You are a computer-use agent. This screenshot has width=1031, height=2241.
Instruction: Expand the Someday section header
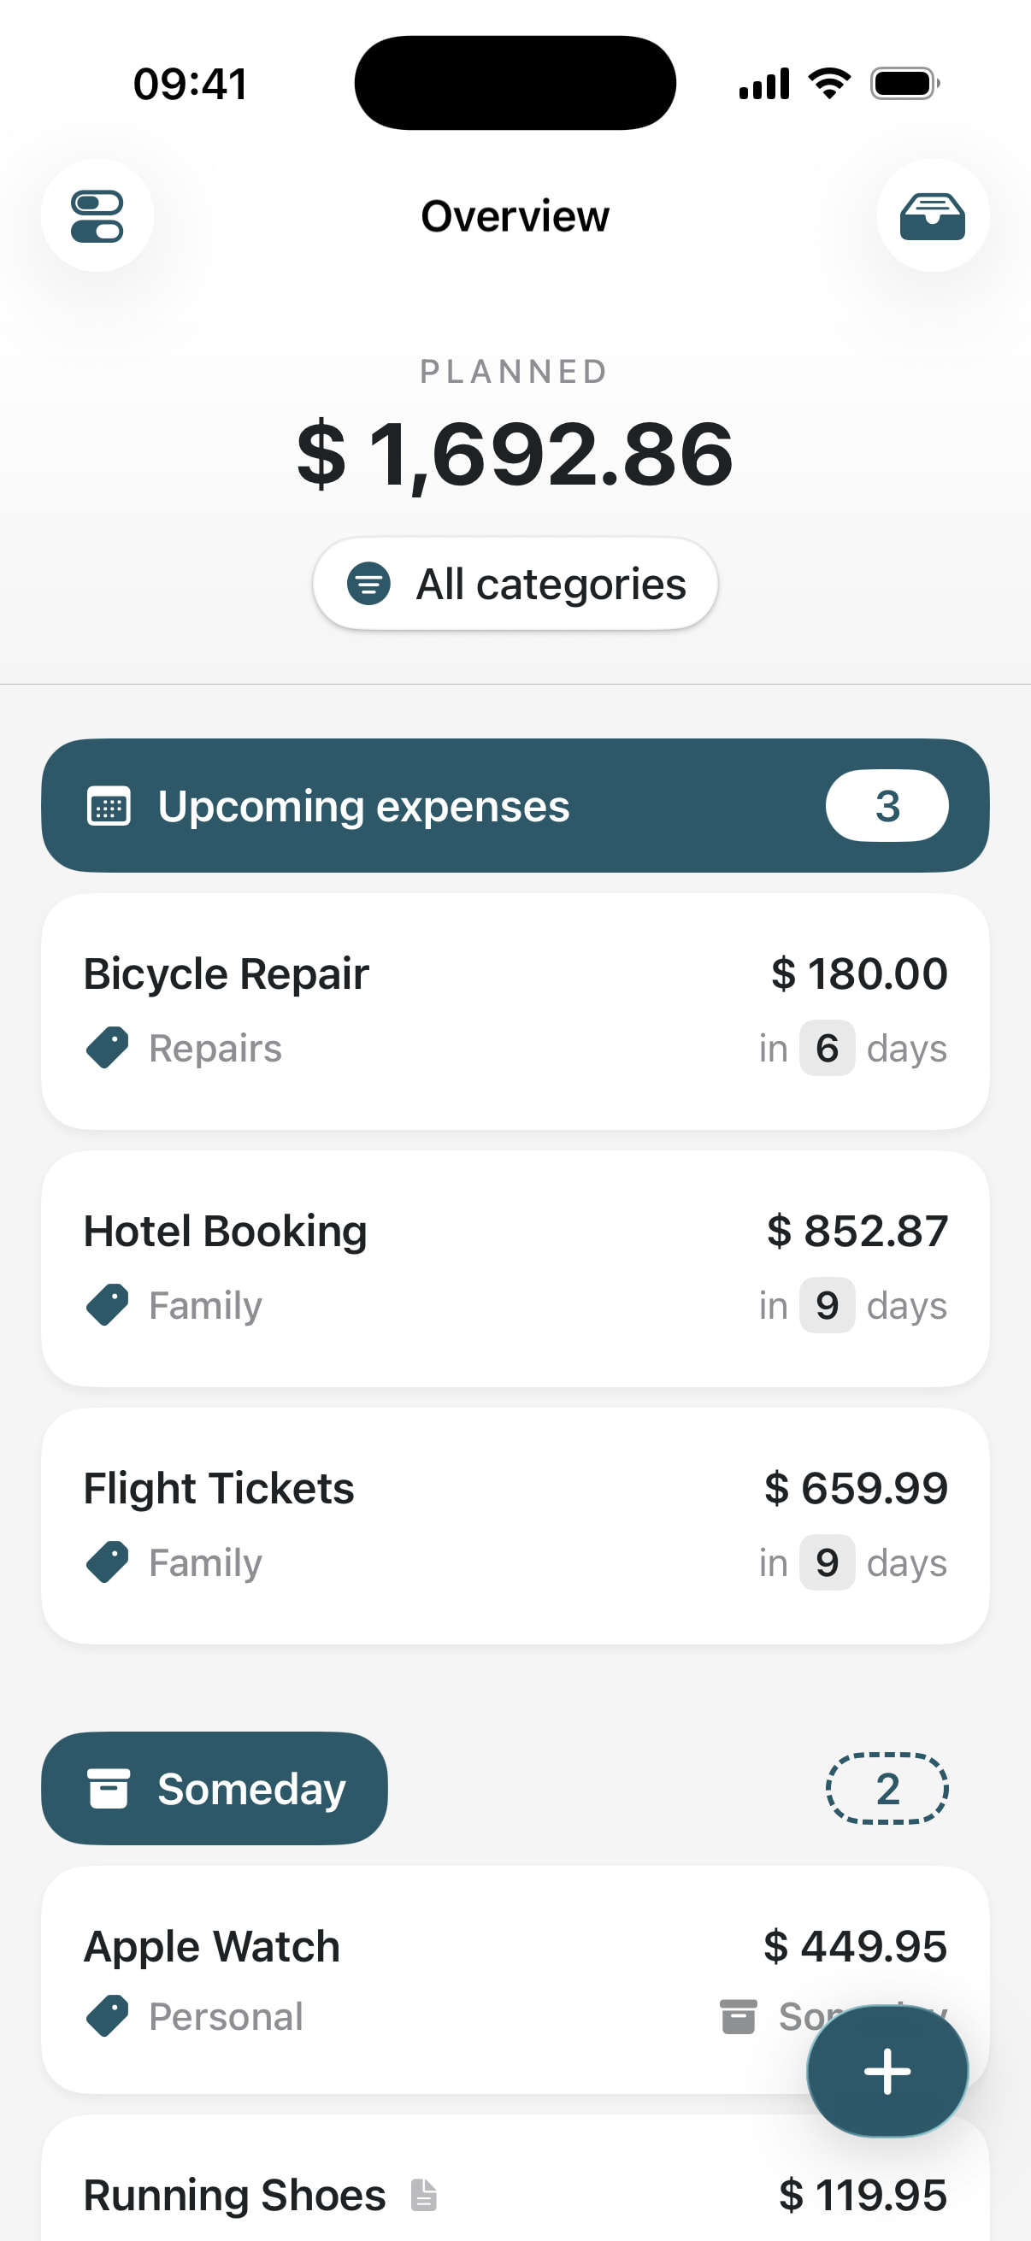214,1789
